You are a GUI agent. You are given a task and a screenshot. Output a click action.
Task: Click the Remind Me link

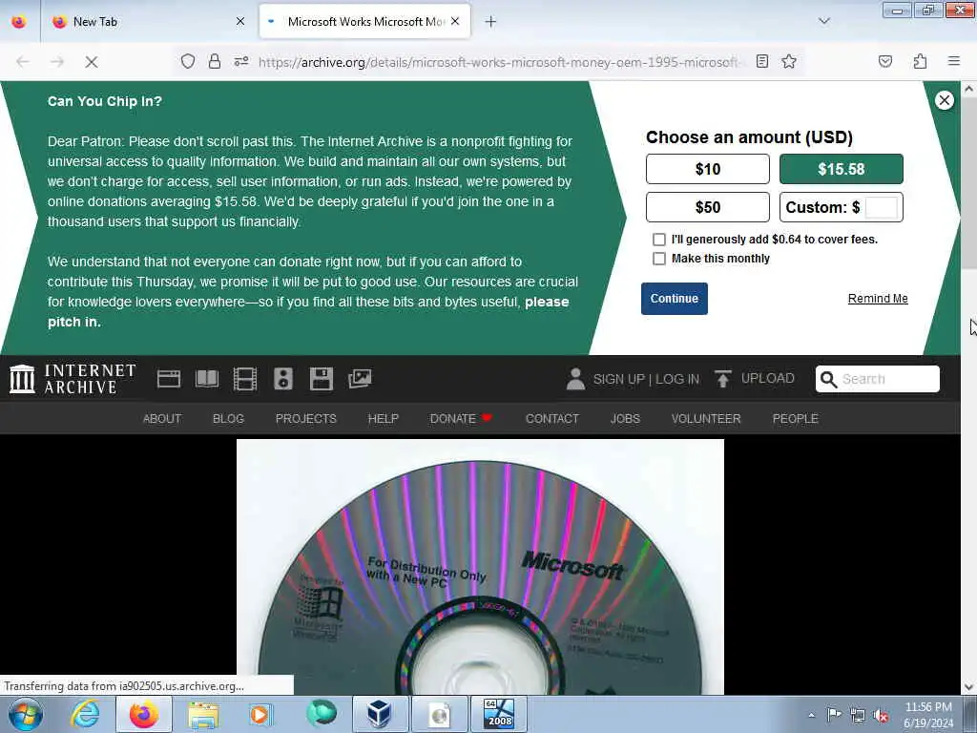(878, 299)
